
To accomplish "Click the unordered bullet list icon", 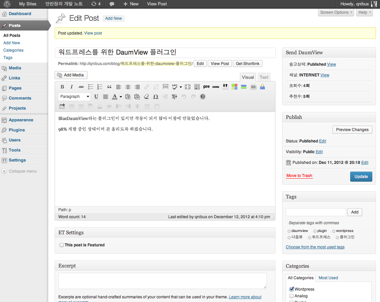I will (x=90, y=87).
